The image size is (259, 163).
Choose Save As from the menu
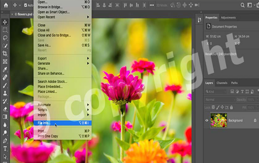point(63,45)
